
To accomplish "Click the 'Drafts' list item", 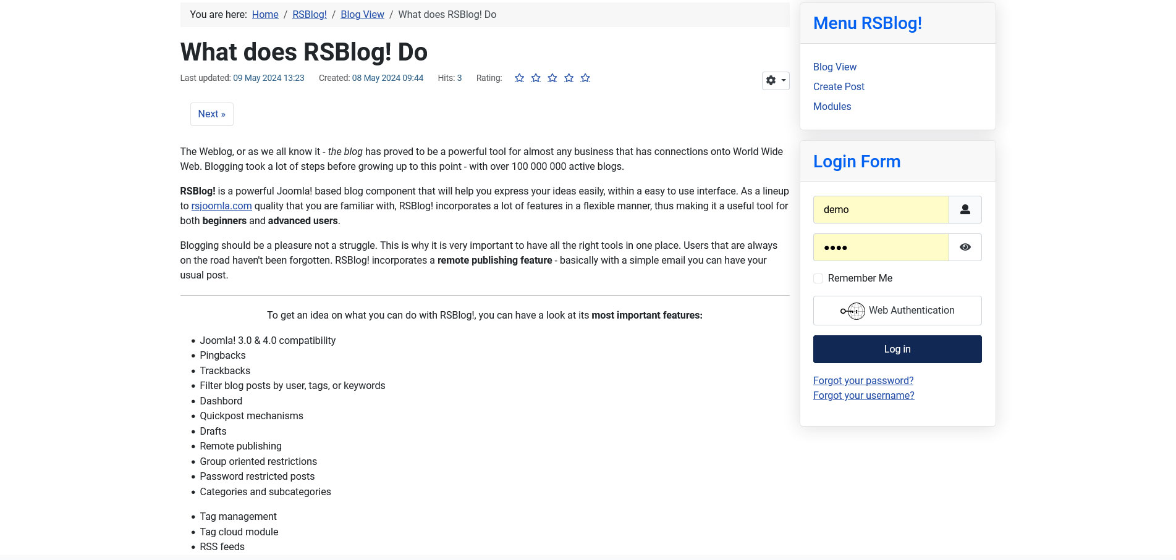I will (x=213, y=432).
